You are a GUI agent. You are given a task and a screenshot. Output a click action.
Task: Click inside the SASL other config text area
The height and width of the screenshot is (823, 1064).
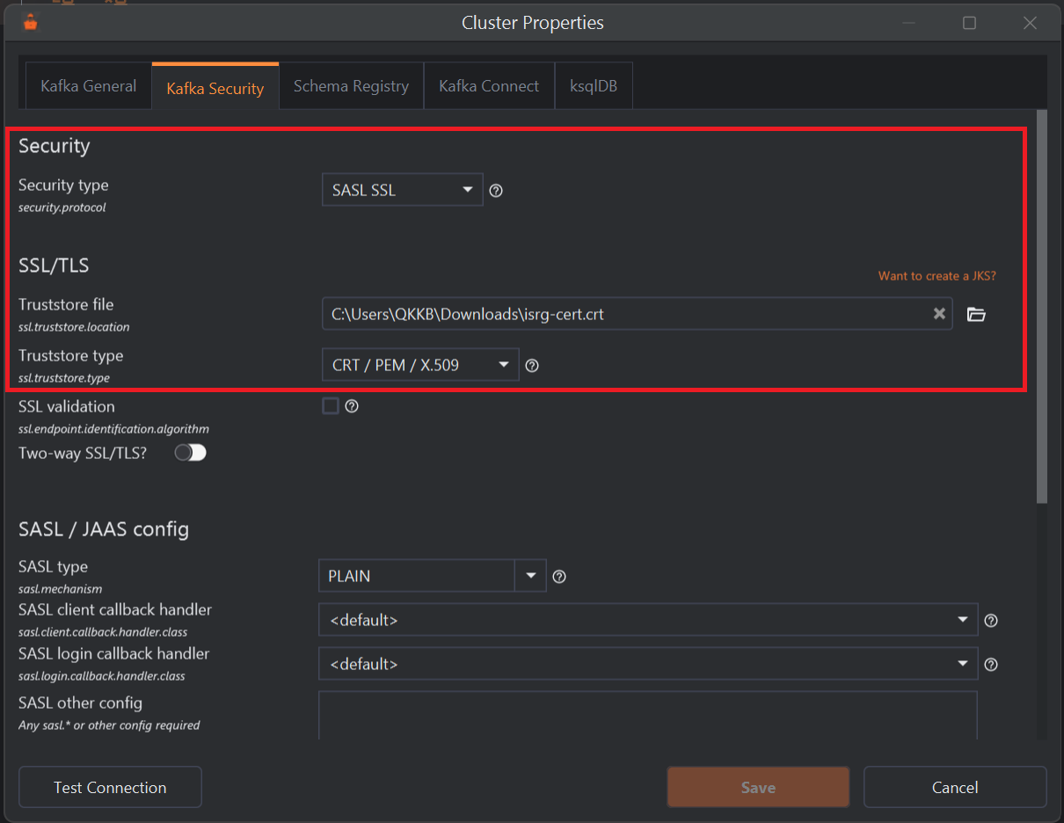point(648,715)
